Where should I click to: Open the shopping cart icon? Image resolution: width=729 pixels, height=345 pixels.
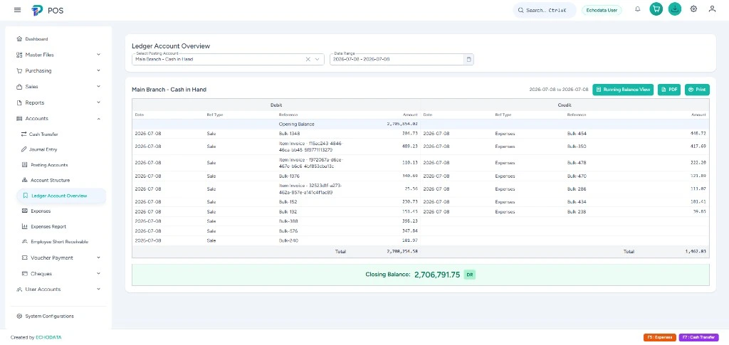click(656, 9)
